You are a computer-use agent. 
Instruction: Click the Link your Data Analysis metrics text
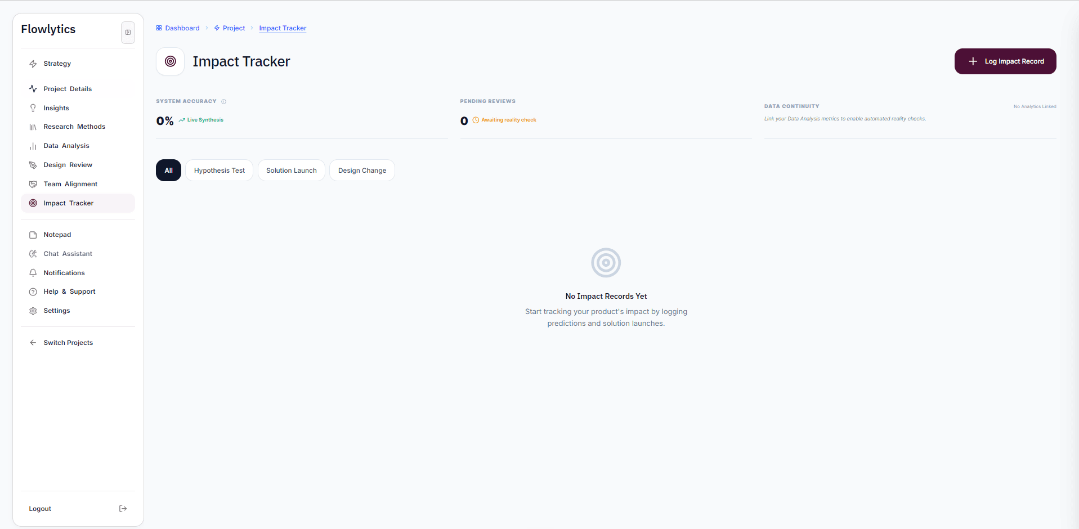coord(845,119)
